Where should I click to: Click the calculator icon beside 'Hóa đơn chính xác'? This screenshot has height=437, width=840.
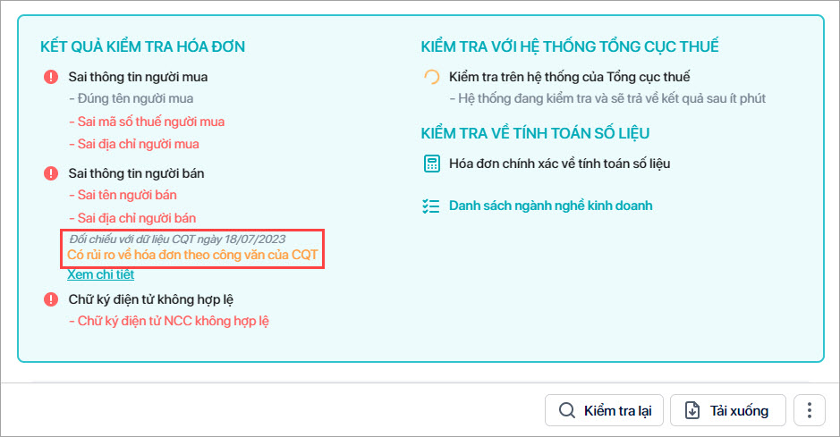[x=432, y=164]
